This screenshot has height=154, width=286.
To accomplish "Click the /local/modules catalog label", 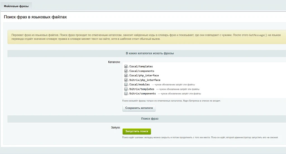I will pyautogui.click(x=139, y=85).
